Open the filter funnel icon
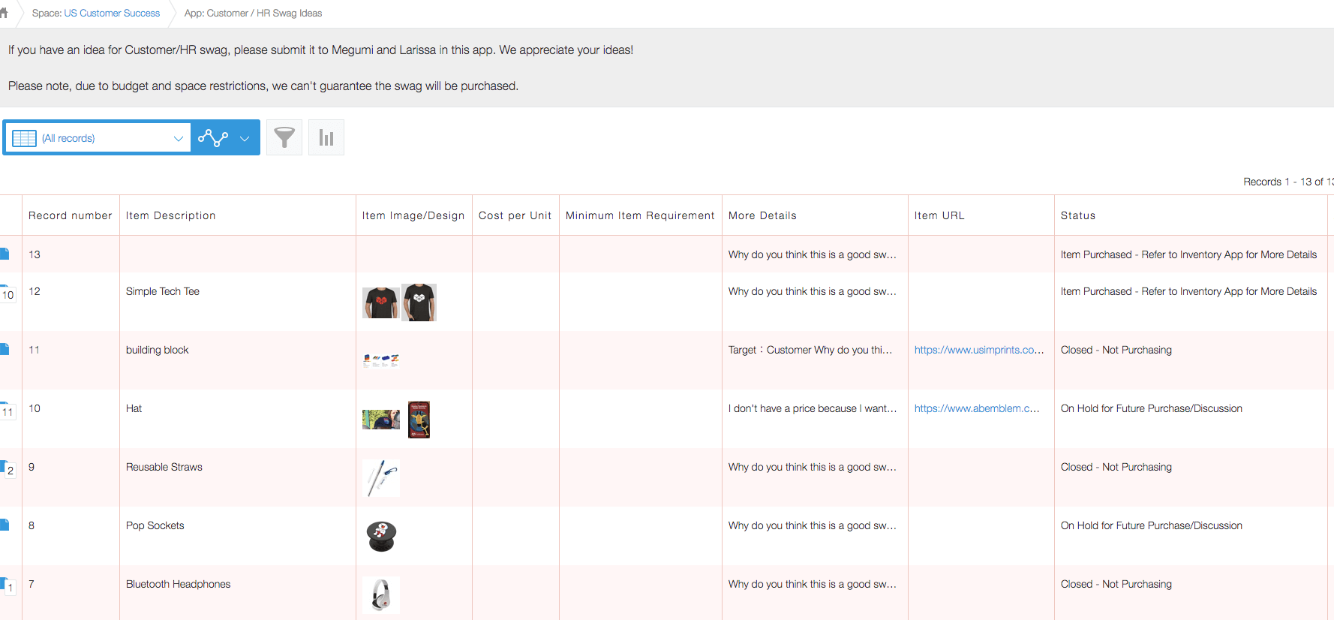Image resolution: width=1334 pixels, height=620 pixels. (284, 137)
